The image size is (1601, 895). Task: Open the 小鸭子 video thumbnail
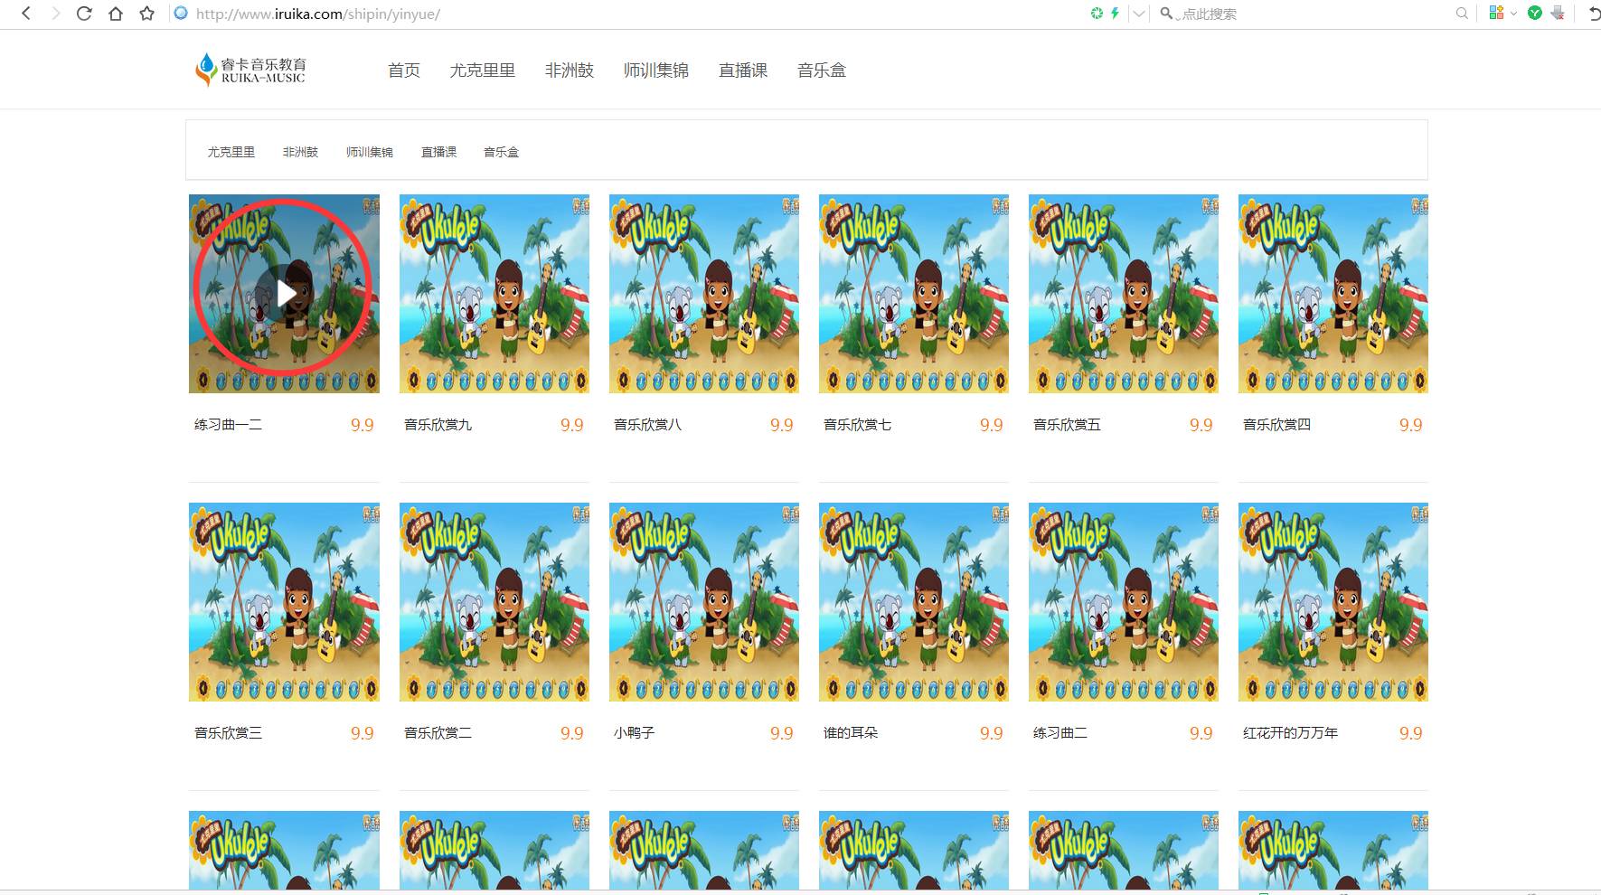704,602
